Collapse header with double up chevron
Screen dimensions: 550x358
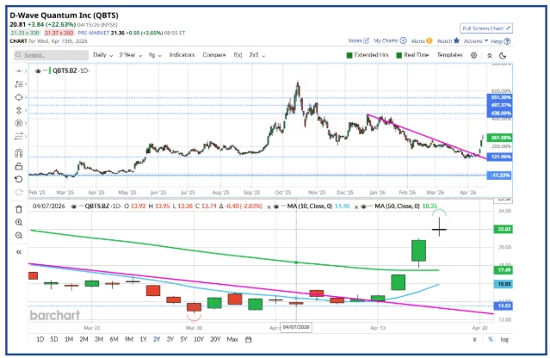coord(489,55)
